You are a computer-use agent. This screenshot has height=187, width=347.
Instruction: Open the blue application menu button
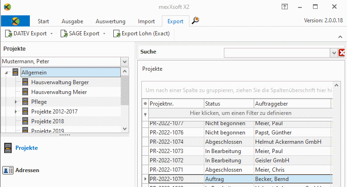pos(15,21)
